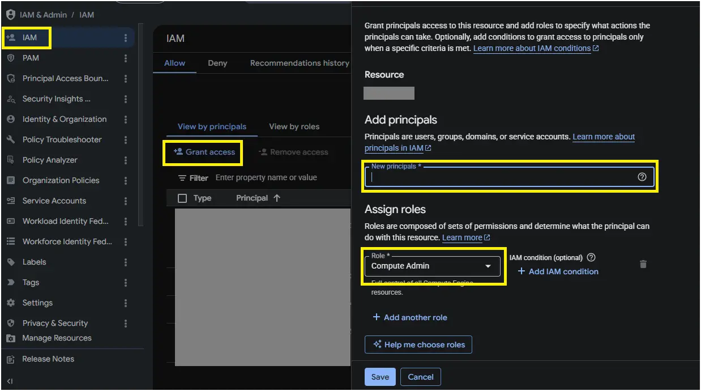
Task: Click Add another role
Action: (x=409, y=317)
